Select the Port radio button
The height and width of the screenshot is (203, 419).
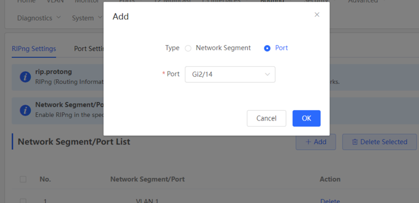coord(267,48)
